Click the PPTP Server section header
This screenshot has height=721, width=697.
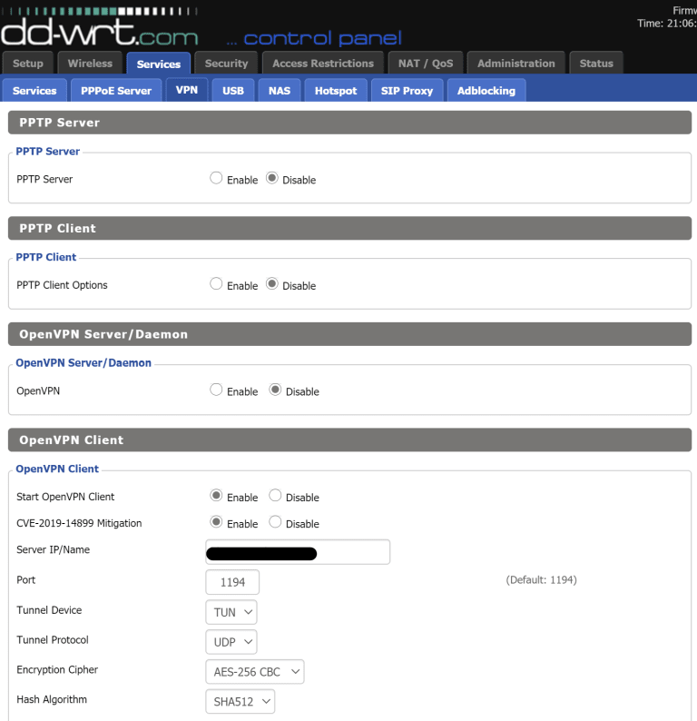tap(349, 123)
